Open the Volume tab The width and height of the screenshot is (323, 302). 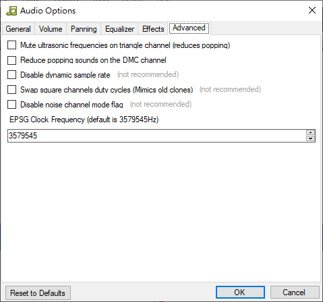(51, 29)
